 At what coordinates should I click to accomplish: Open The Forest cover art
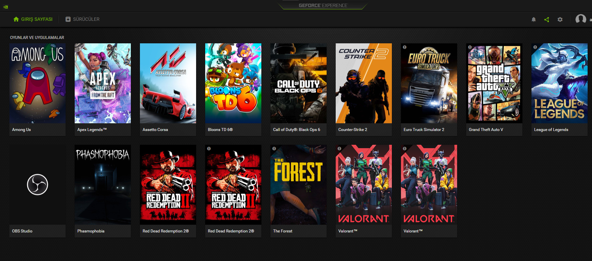(x=298, y=185)
